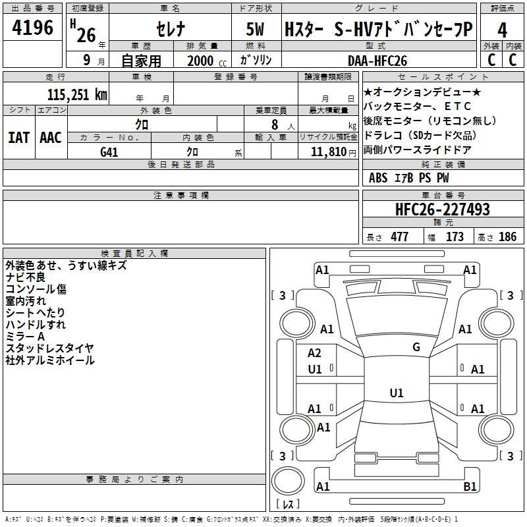This screenshot has height=527, width=527.
Task: Click interior color クロ under 内装色
Action: (x=192, y=152)
